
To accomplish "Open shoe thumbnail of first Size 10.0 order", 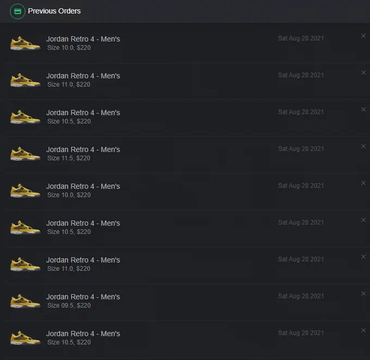I will [25, 43].
